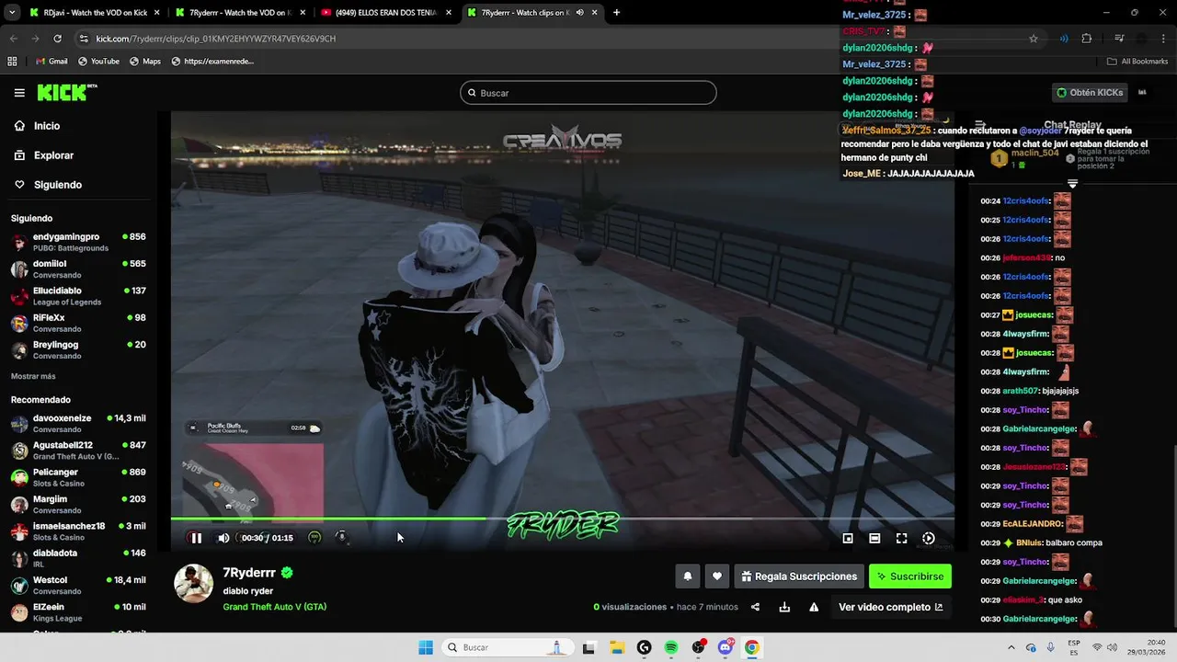Open Agustabell212 recommended channel
The image size is (1177, 662).
[x=78, y=451]
